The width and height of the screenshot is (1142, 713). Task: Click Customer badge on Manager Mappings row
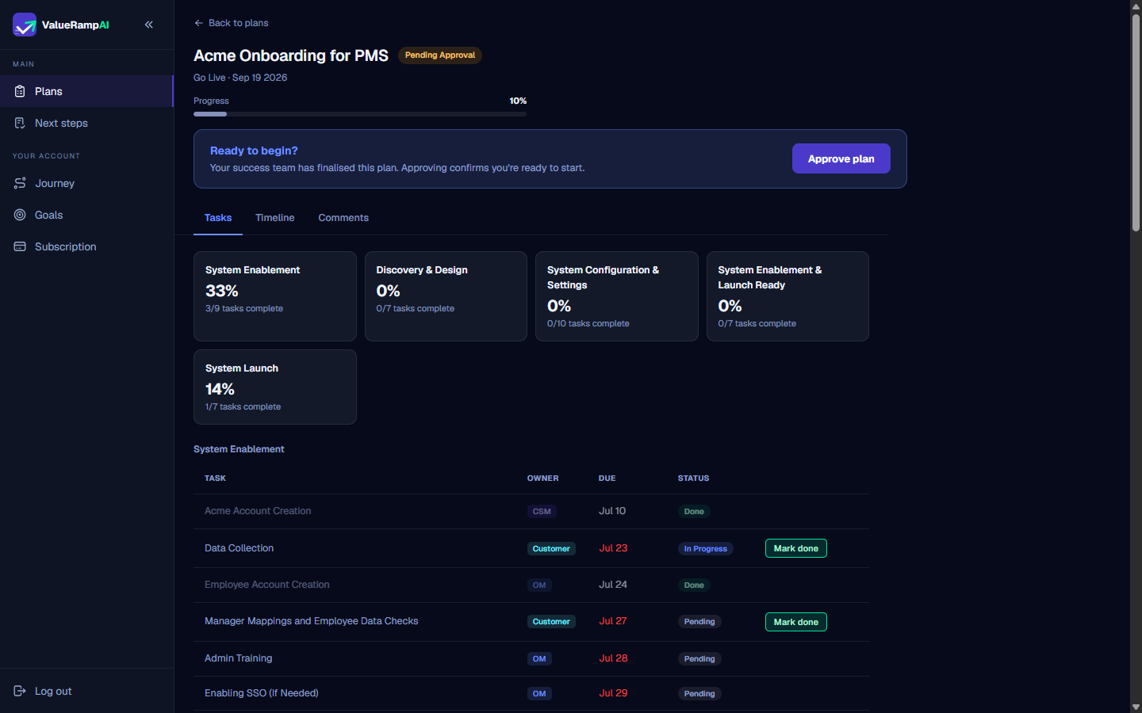pyautogui.click(x=551, y=622)
